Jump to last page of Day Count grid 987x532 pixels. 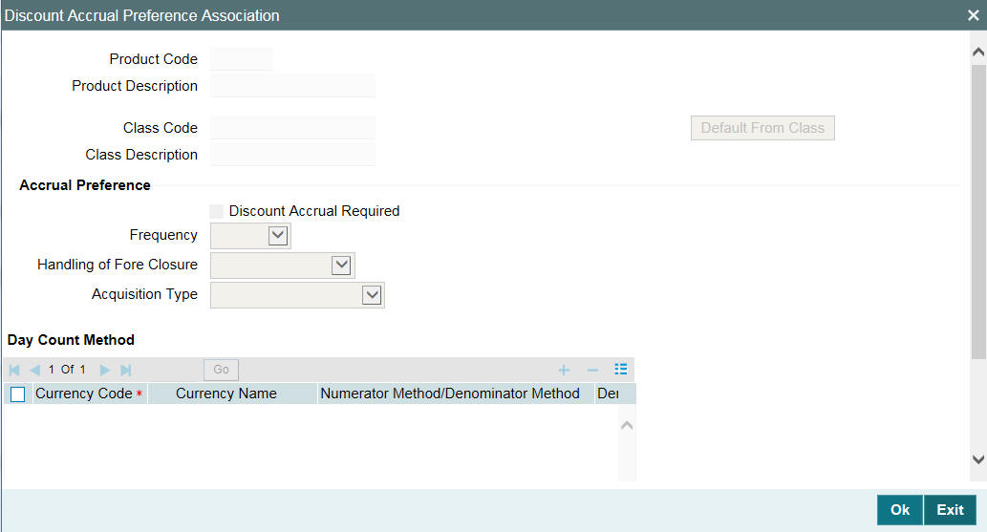click(126, 371)
